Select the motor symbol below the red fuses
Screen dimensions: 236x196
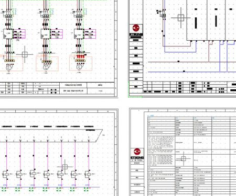pyautogui.click(x=79, y=66)
